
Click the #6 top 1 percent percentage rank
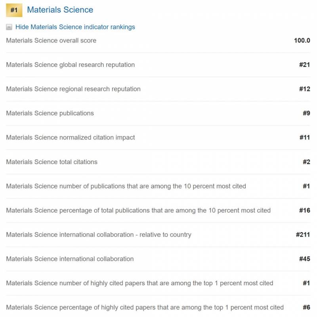[306, 307]
